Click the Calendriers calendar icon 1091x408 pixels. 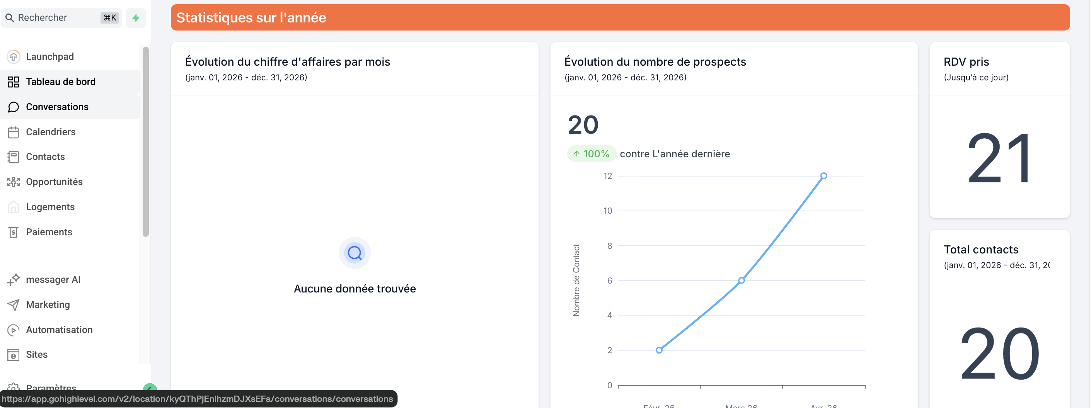tap(14, 132)
